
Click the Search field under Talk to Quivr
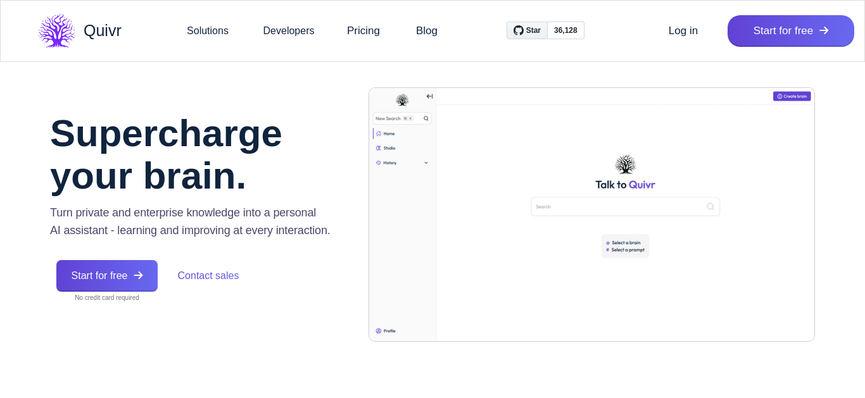click(x=626, y=206)
